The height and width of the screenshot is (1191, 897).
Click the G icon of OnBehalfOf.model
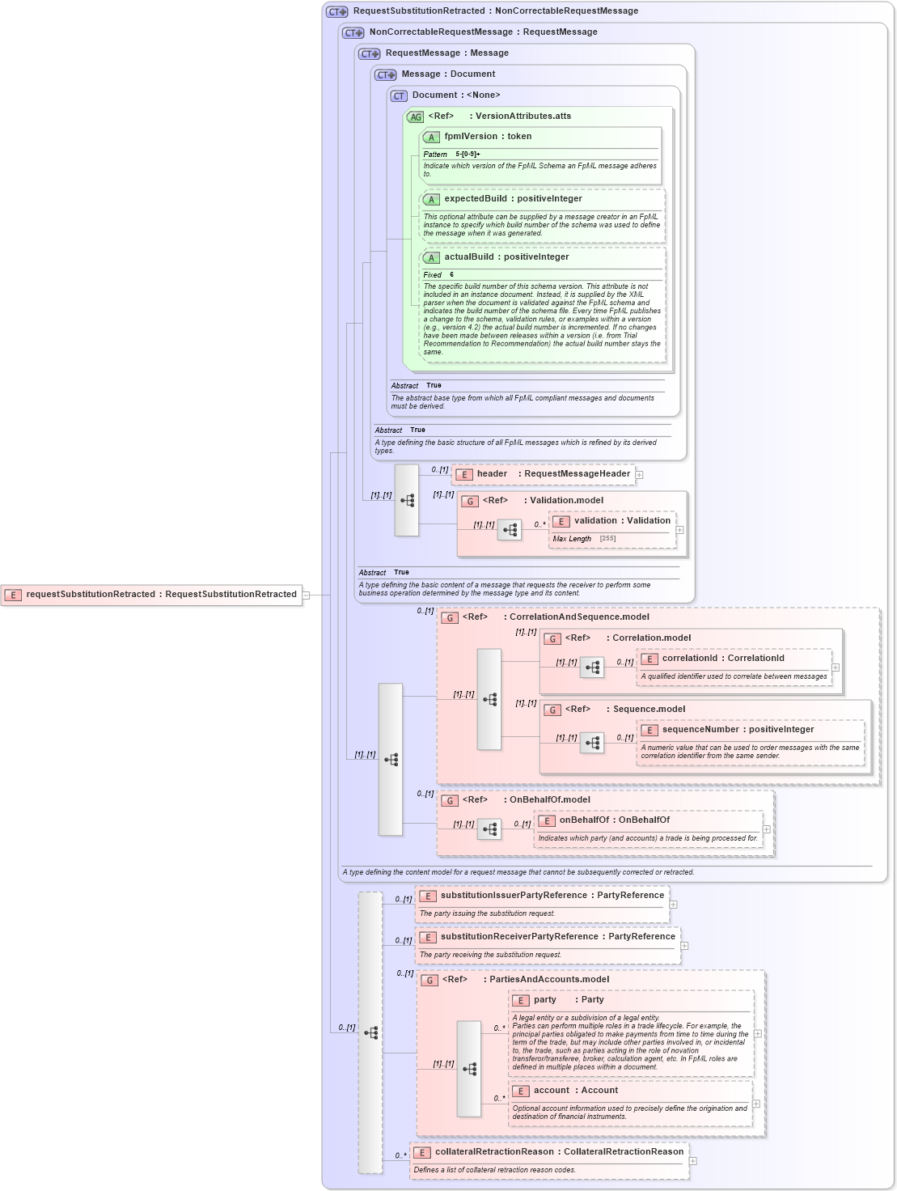point(450,800)
